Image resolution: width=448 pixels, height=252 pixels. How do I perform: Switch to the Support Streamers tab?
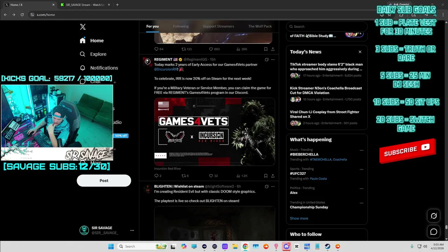218,26
